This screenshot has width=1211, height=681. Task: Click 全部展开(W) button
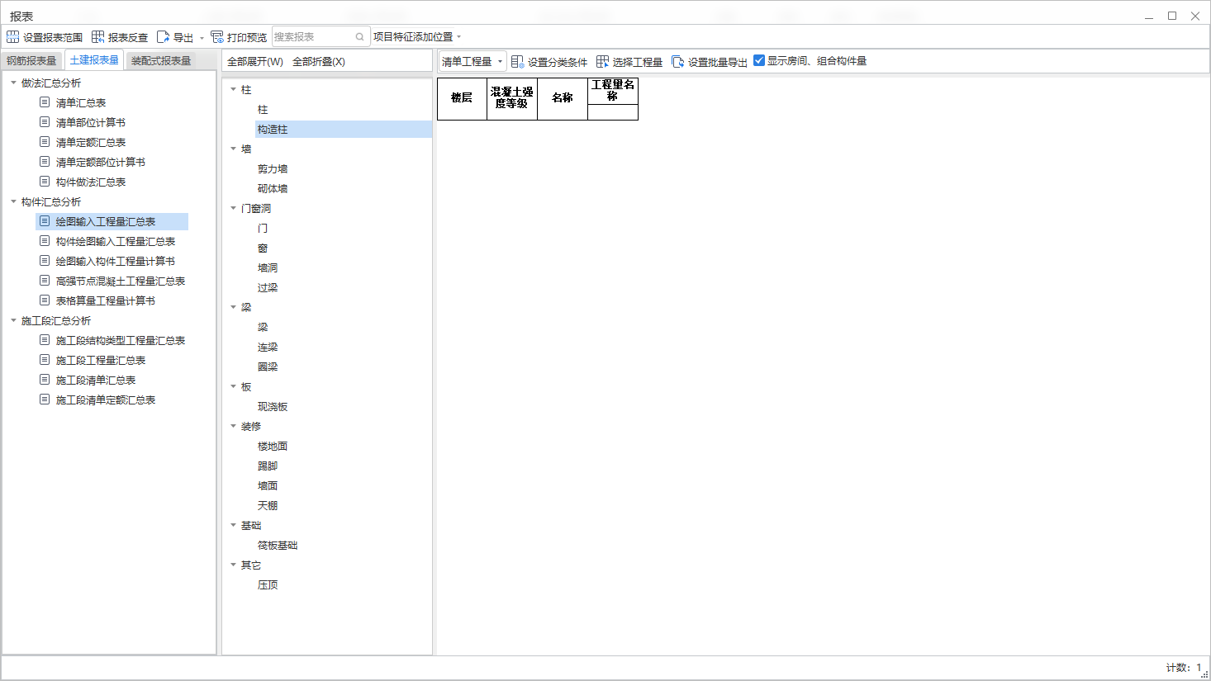255,62
